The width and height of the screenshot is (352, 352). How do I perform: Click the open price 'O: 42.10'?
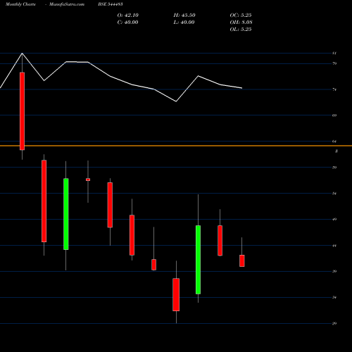coord(128,15)
